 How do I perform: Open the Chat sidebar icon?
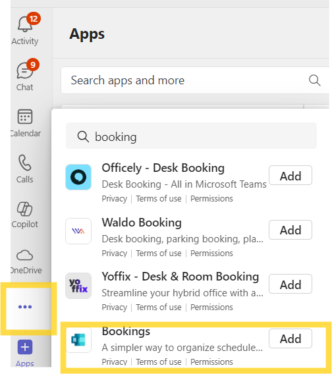pos(25,70)
